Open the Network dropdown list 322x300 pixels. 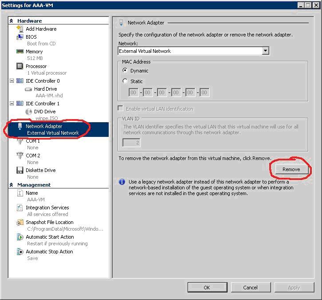[266, 51]
